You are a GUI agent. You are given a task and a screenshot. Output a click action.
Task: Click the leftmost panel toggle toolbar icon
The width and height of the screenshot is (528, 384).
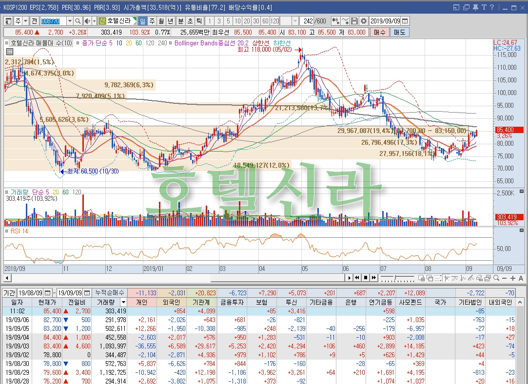tap(9, 21)
